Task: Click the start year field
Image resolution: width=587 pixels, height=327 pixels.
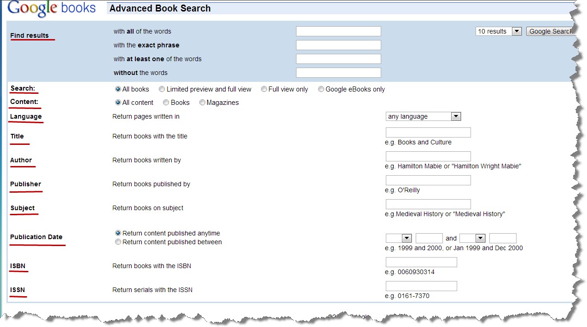Action: [x=429, y=238]
